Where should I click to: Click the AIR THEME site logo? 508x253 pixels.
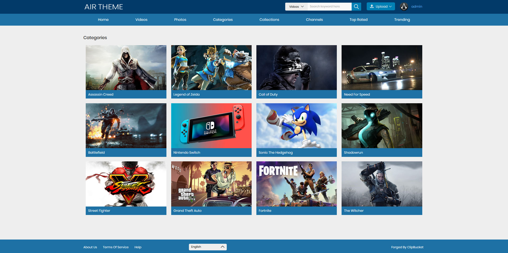click(x=104, y=7)
